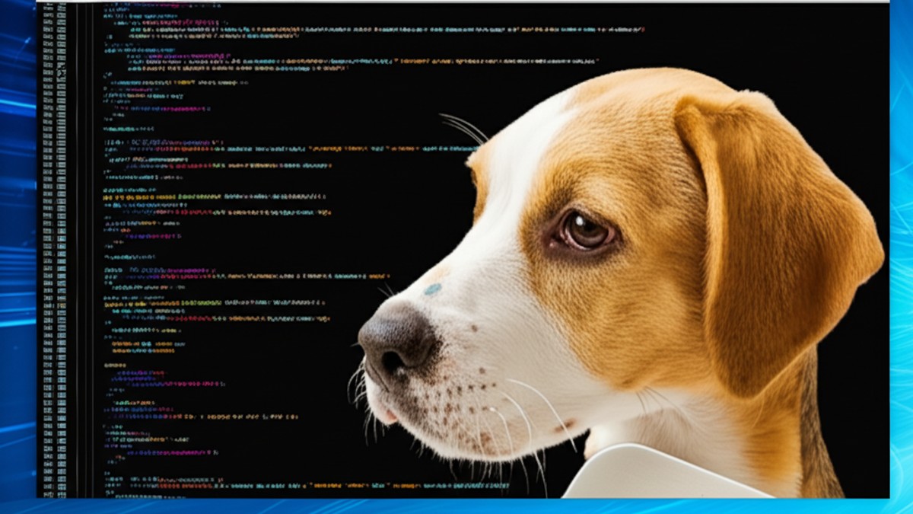Image resolution: width=913 pixels, height=514 pixels.
Task: Click the freckled area of the dog's muzzle
Action: tap(464, 396)
